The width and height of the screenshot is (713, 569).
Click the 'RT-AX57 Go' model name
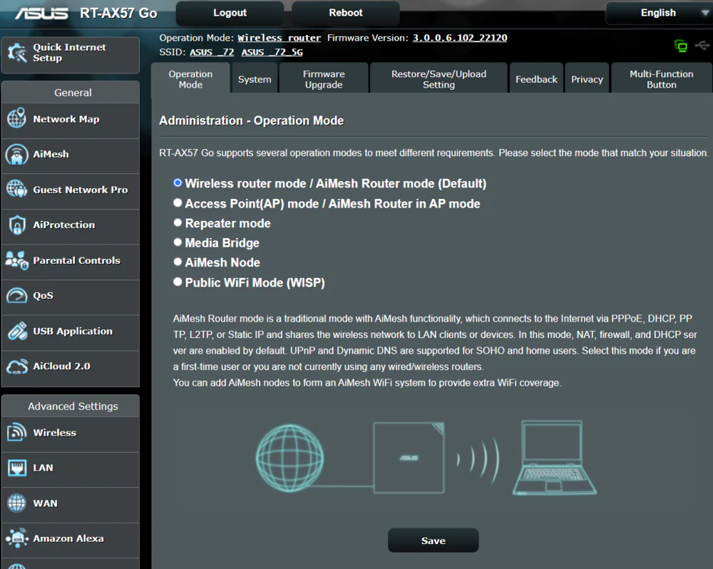[x=118, y=13]
